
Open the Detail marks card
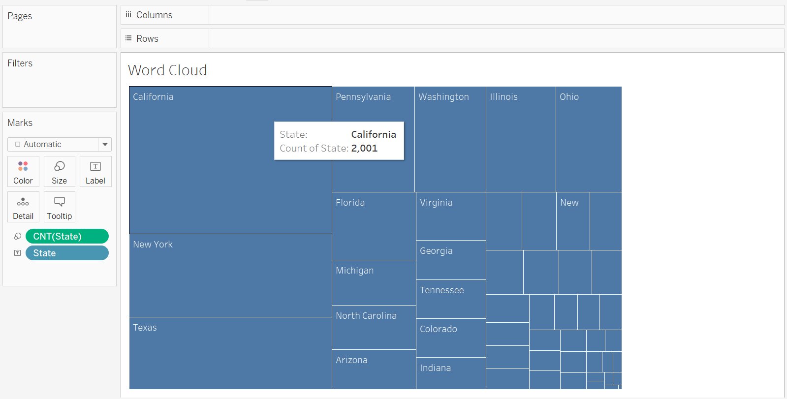pyautogui.click(x=23, y=207)
